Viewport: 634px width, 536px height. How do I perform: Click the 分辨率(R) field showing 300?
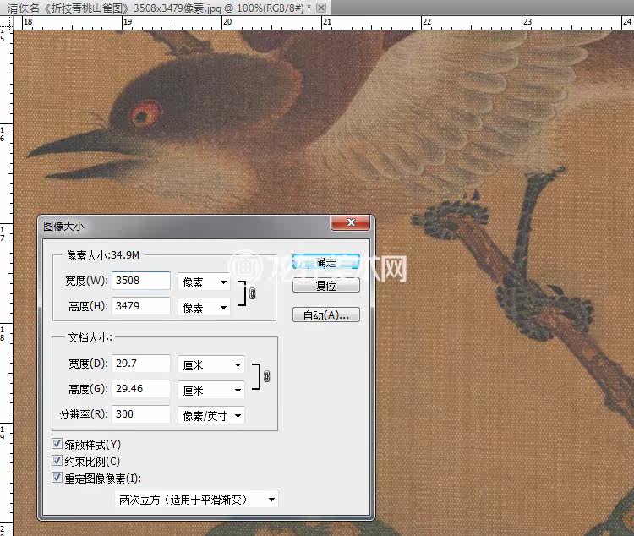tap(141, 414)
